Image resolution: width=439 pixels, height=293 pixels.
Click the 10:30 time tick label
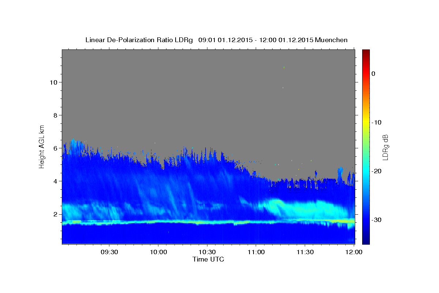(207, 252)
